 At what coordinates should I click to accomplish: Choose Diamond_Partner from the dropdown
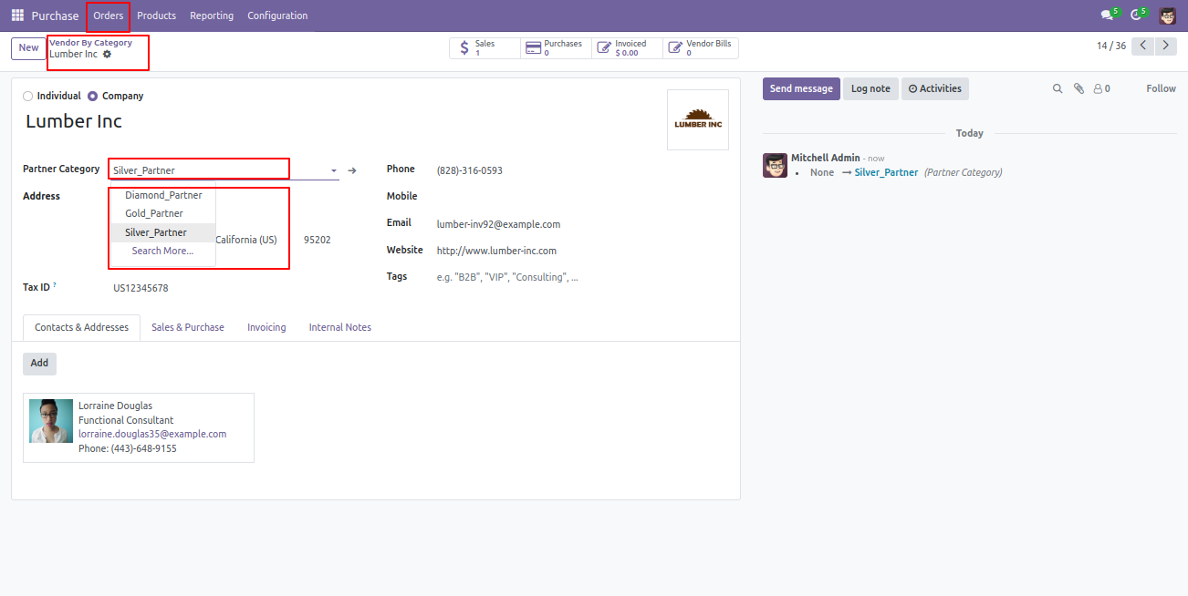tap(162, 195)
